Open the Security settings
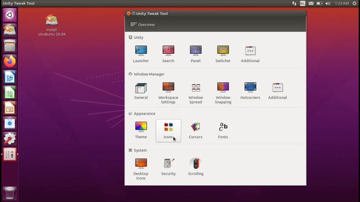 pyautogui.click(x=168, y=167)
